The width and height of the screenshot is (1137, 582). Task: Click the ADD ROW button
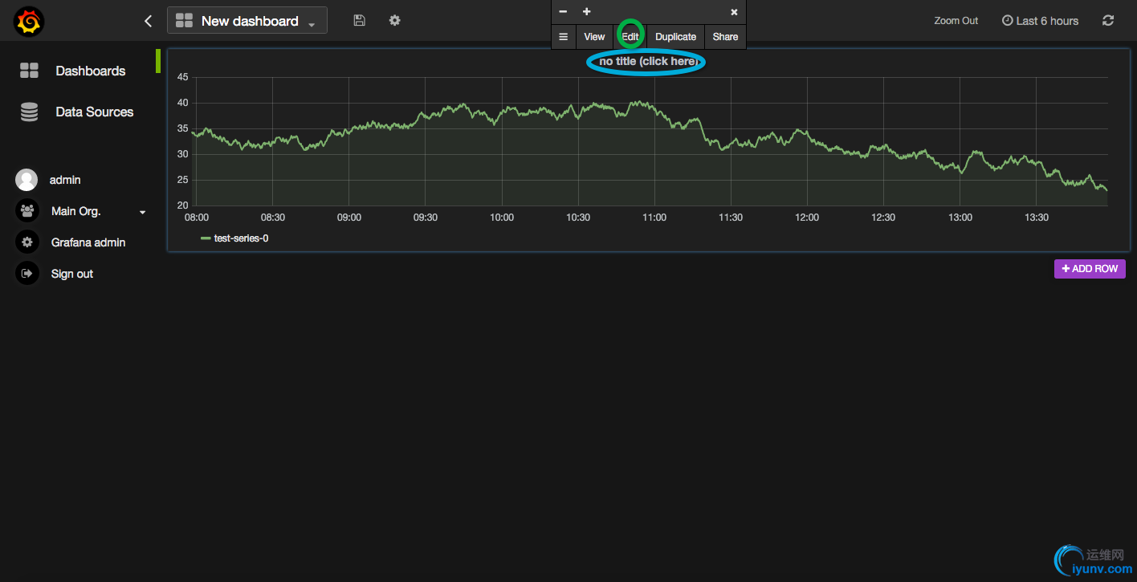click(1090, 269)
